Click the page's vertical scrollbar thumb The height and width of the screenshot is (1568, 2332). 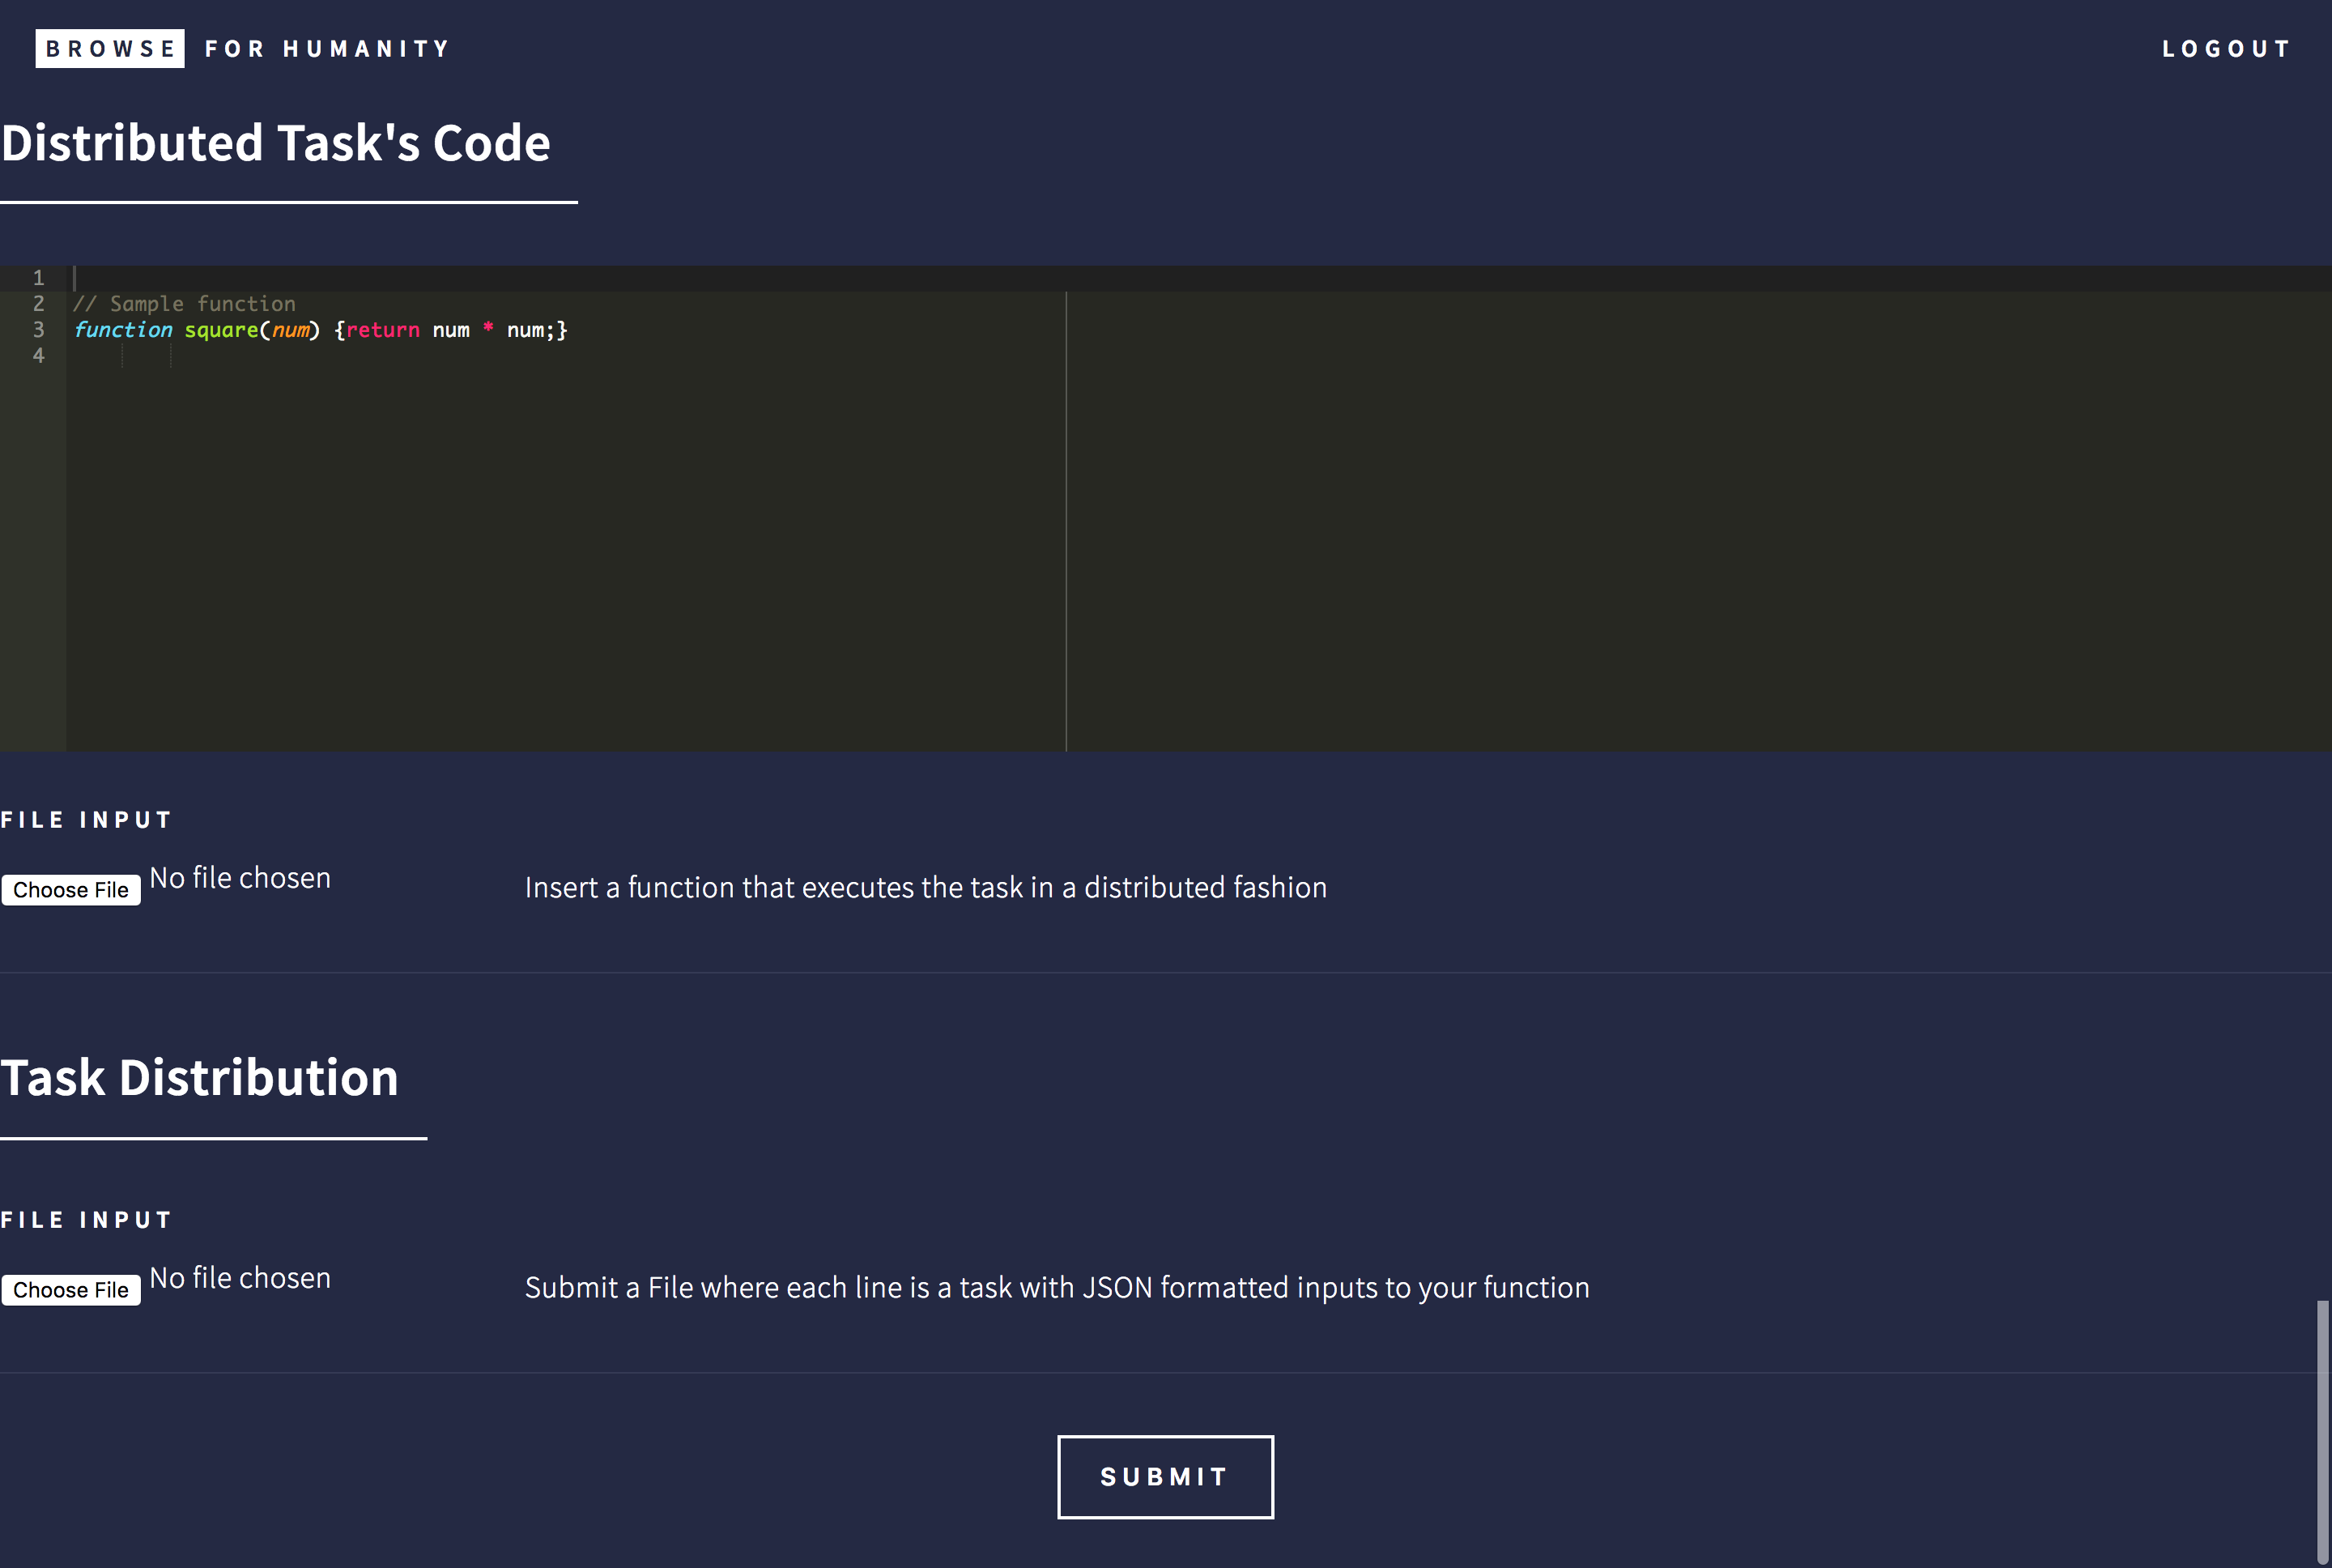2323,1432
